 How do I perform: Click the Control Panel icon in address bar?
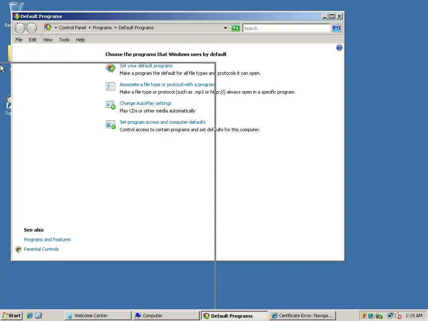[x=48, y=28]
